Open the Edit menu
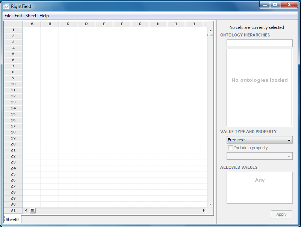 point(18,16)
